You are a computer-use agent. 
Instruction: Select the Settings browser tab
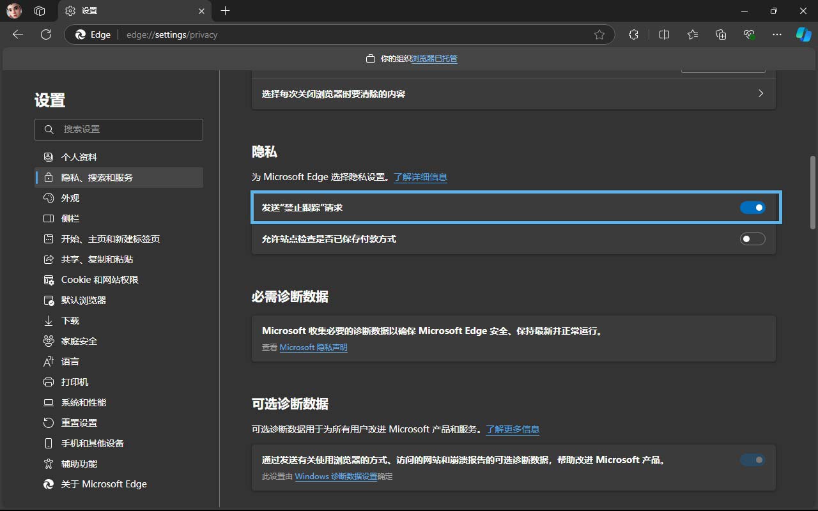pyautogui.click(x=136, y=11)
